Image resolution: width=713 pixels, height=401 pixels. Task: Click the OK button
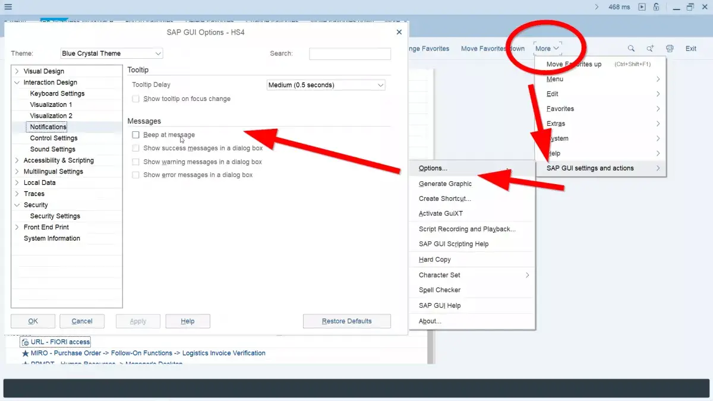(33, 321)
